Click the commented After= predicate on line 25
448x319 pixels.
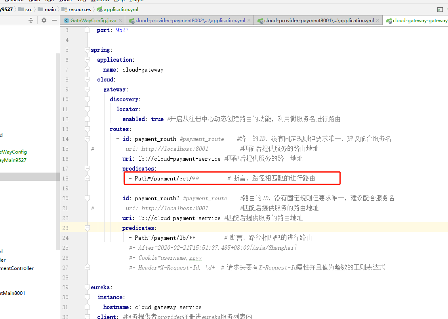click(x=213, y=248)
